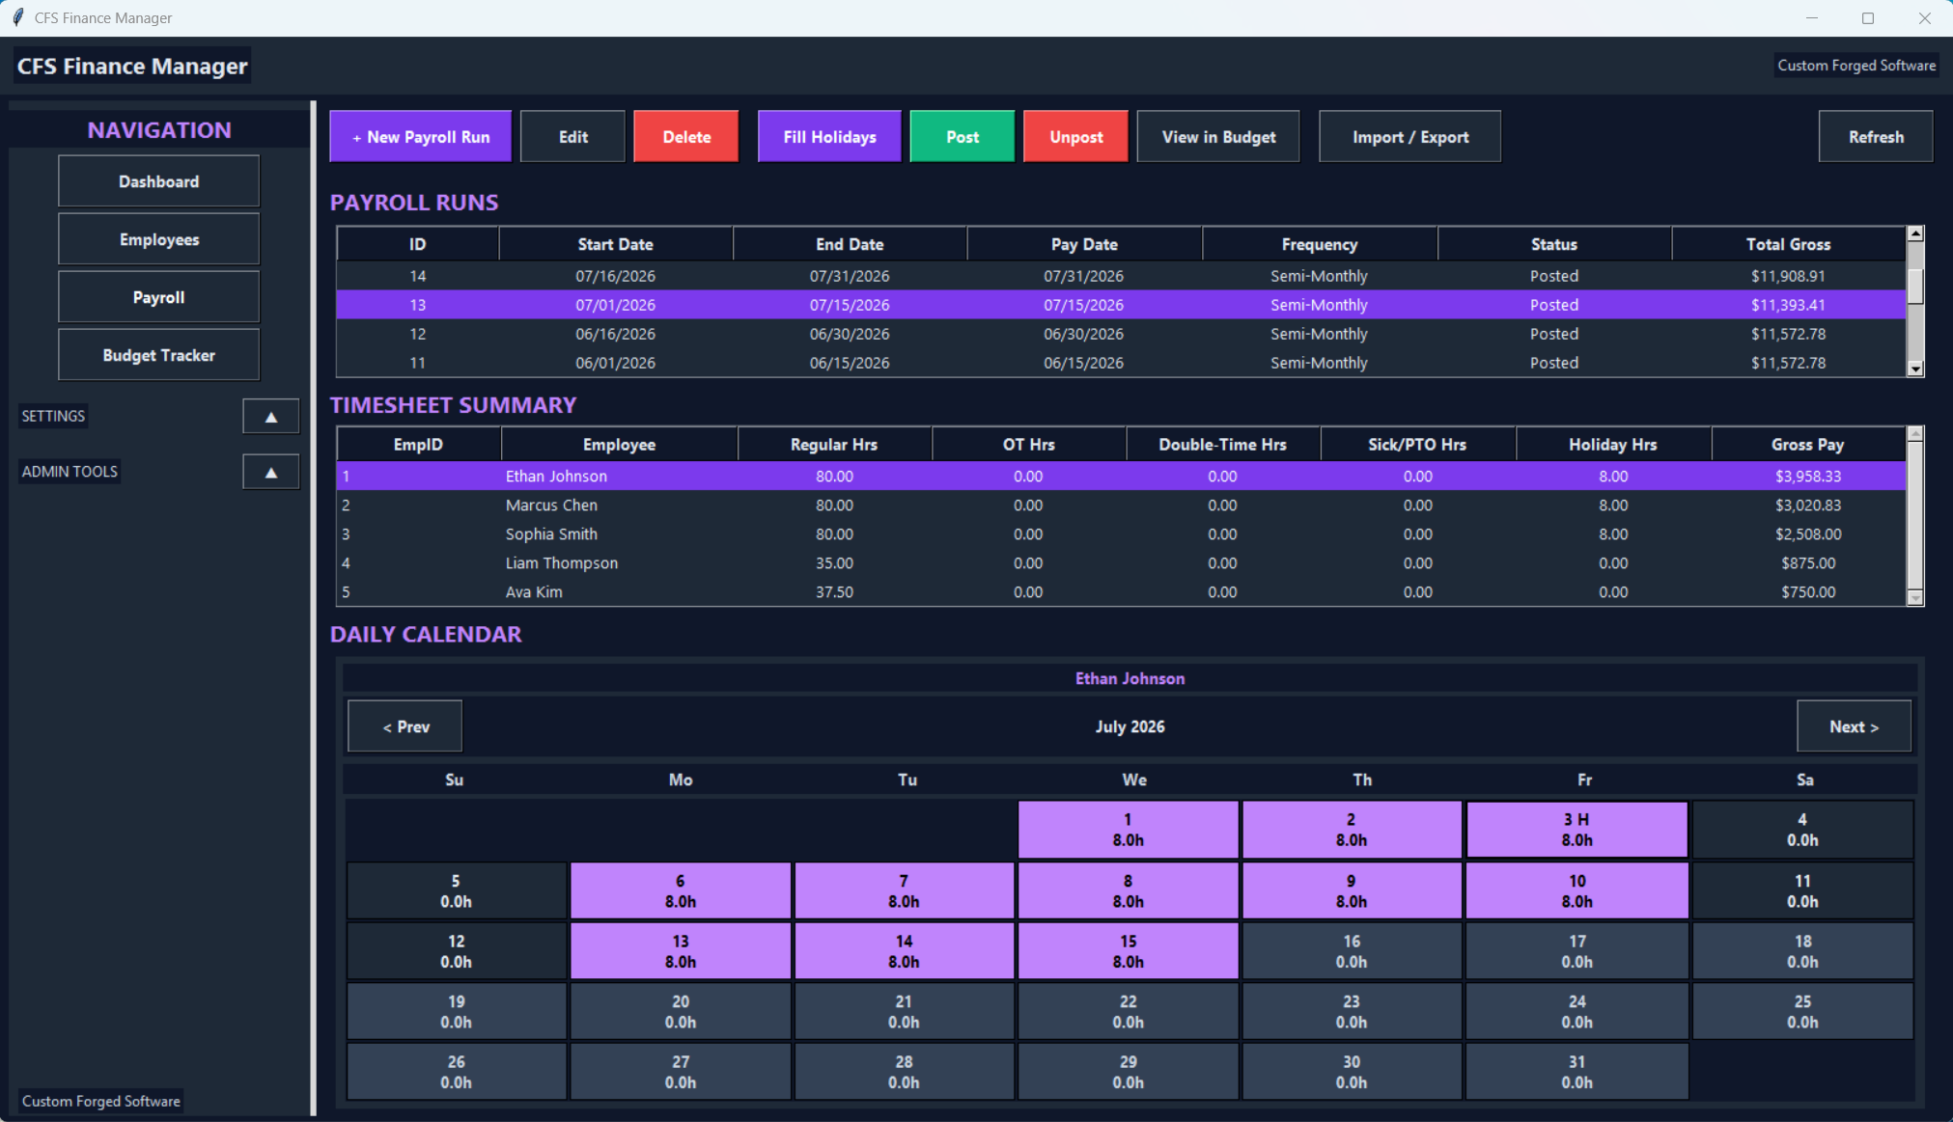The image size is (1953, 1122).
Task: Click the $11,393.41 total gross cell
Action: [x=1788, y=305]
